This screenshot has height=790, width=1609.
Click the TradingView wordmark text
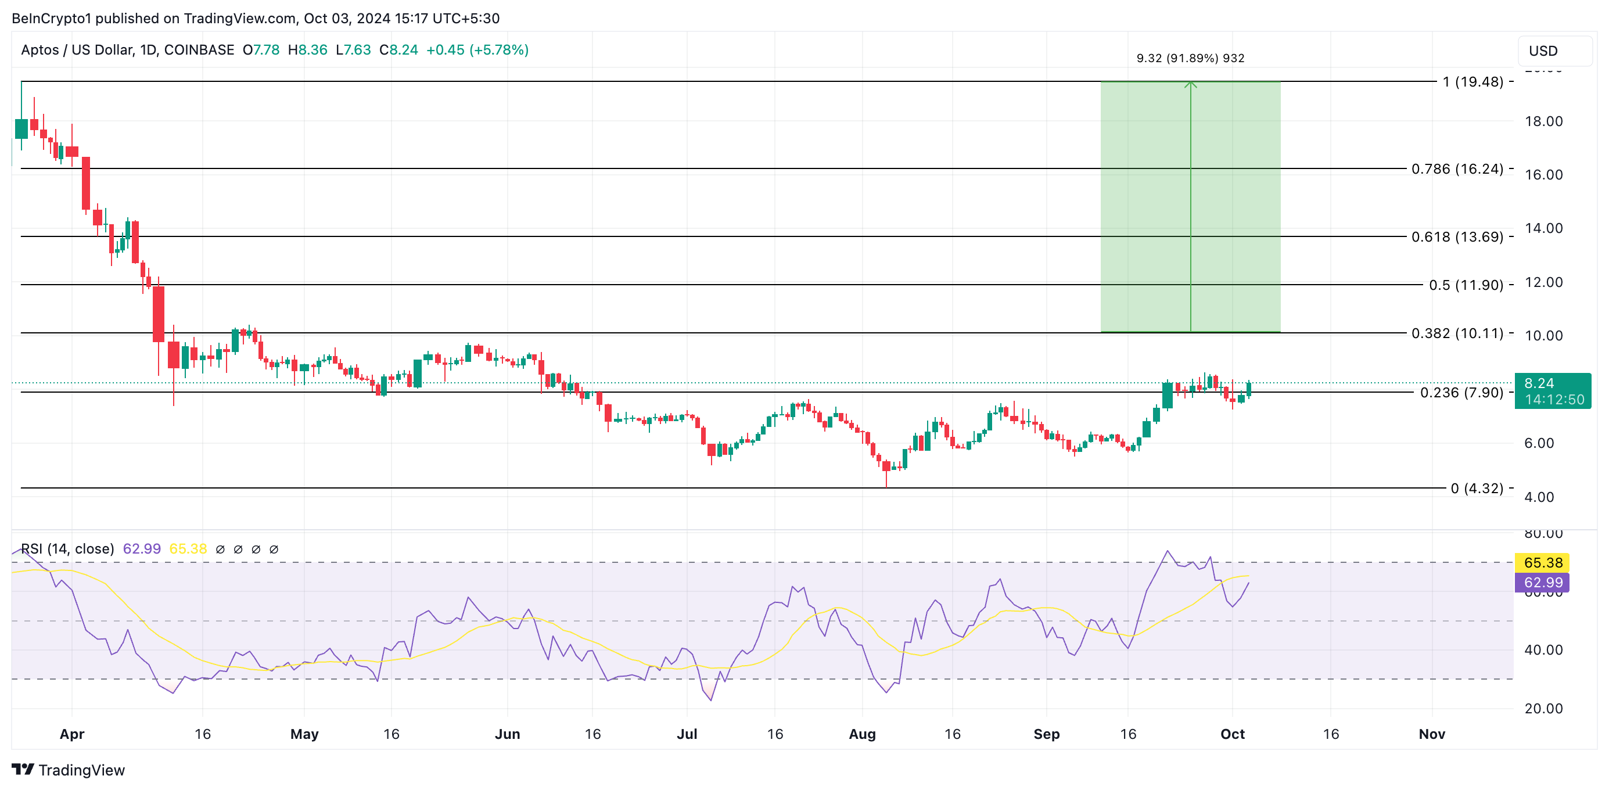point(81,770)
